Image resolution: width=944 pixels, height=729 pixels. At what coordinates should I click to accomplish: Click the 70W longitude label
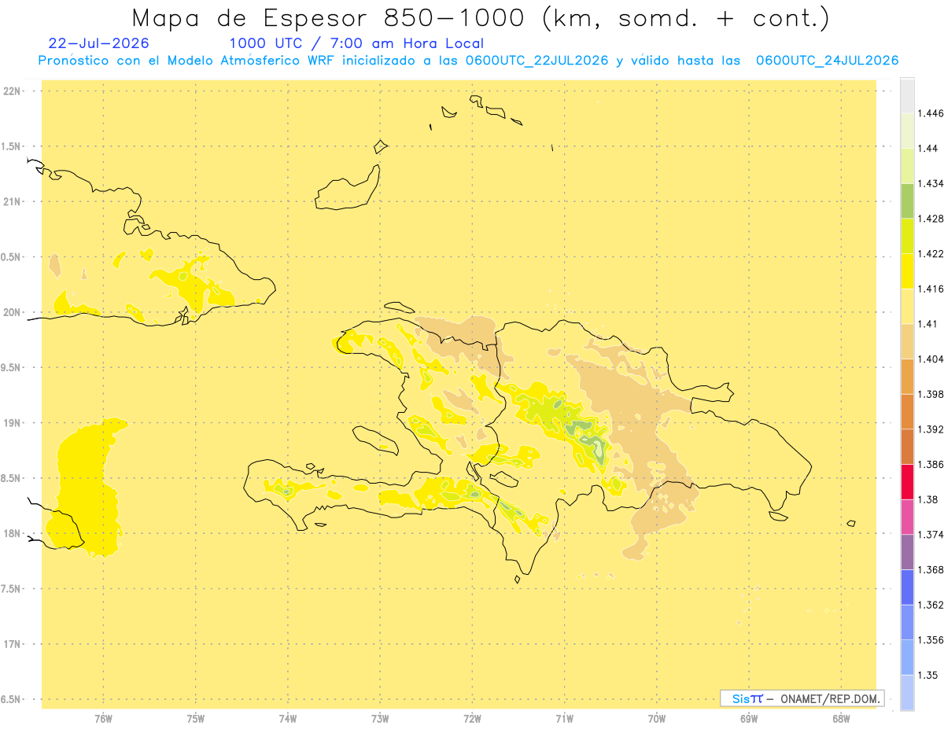point(656,719)
